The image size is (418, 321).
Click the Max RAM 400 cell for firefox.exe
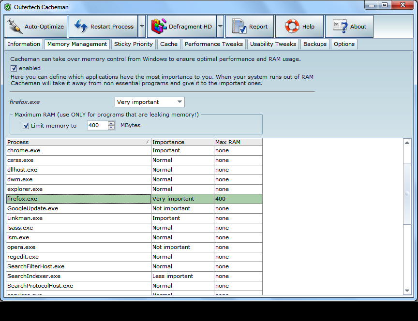point(239,199)
